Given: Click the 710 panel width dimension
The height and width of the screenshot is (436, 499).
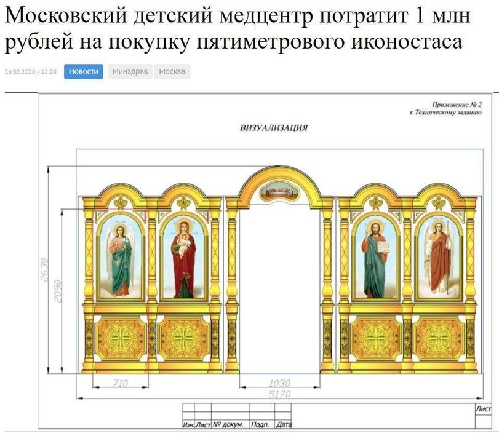Looking at the screenshot, I should (x=121, y=383).
